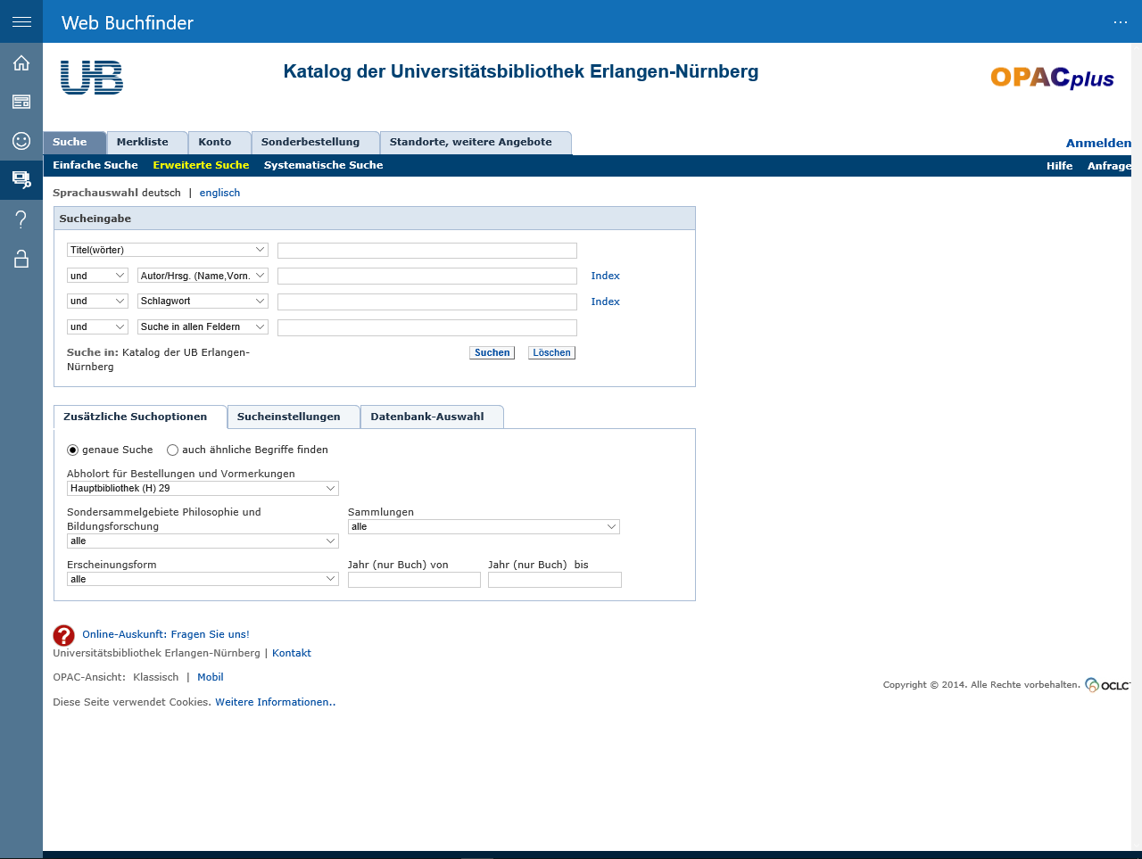This screenshot has height=859, width=1142.
Task: Focus the Schlagwort search text field
Action: click(427, 301)
